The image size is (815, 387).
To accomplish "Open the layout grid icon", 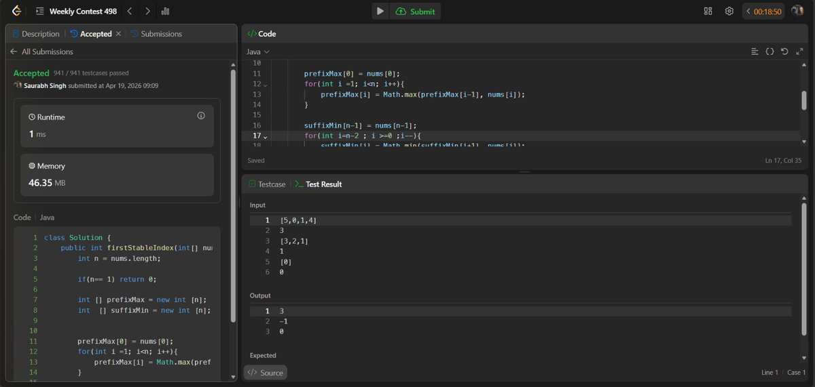I will tap(708, 11).
